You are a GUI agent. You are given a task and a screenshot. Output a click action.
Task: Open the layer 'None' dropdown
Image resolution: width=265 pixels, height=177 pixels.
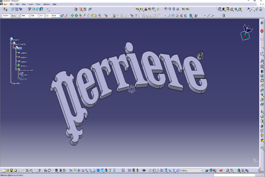(55, 16)
